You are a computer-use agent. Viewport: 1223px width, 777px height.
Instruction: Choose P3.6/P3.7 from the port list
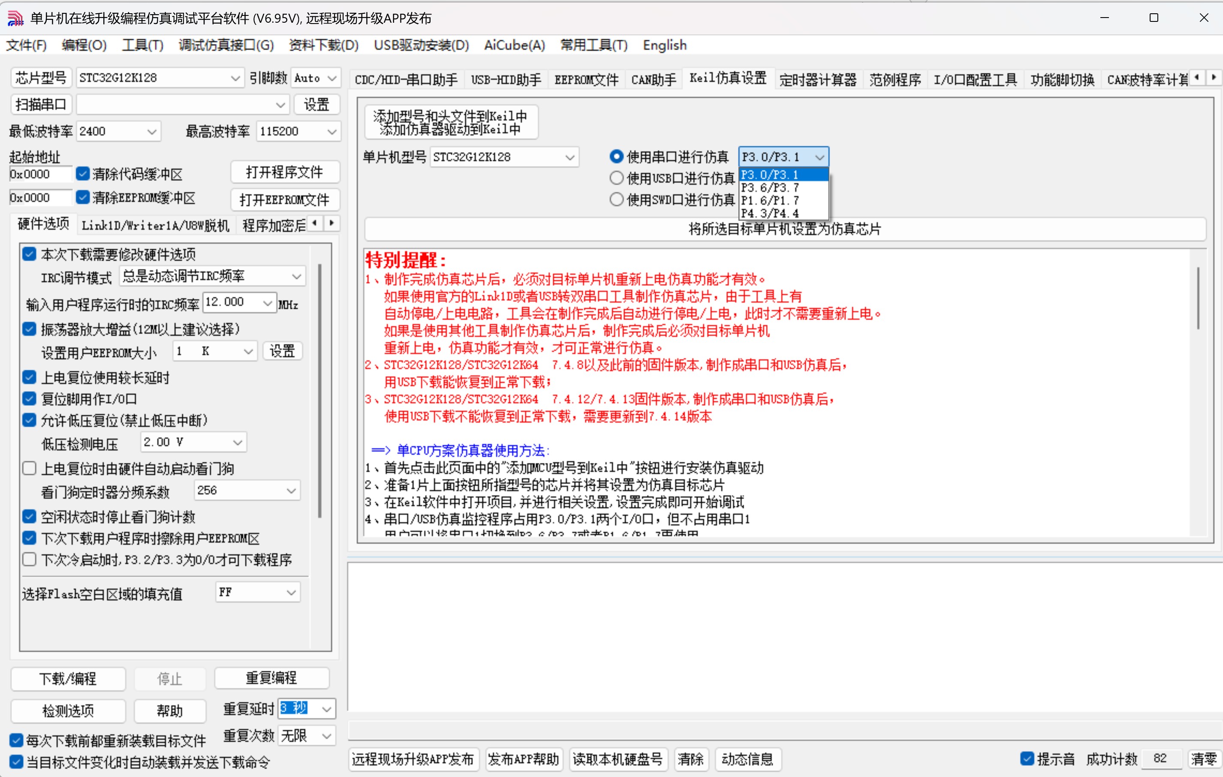pyautogui.click(x=784, y=188)
